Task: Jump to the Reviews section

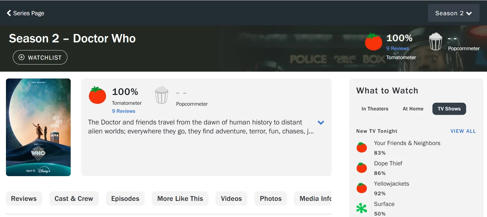Action: (24, 198)
